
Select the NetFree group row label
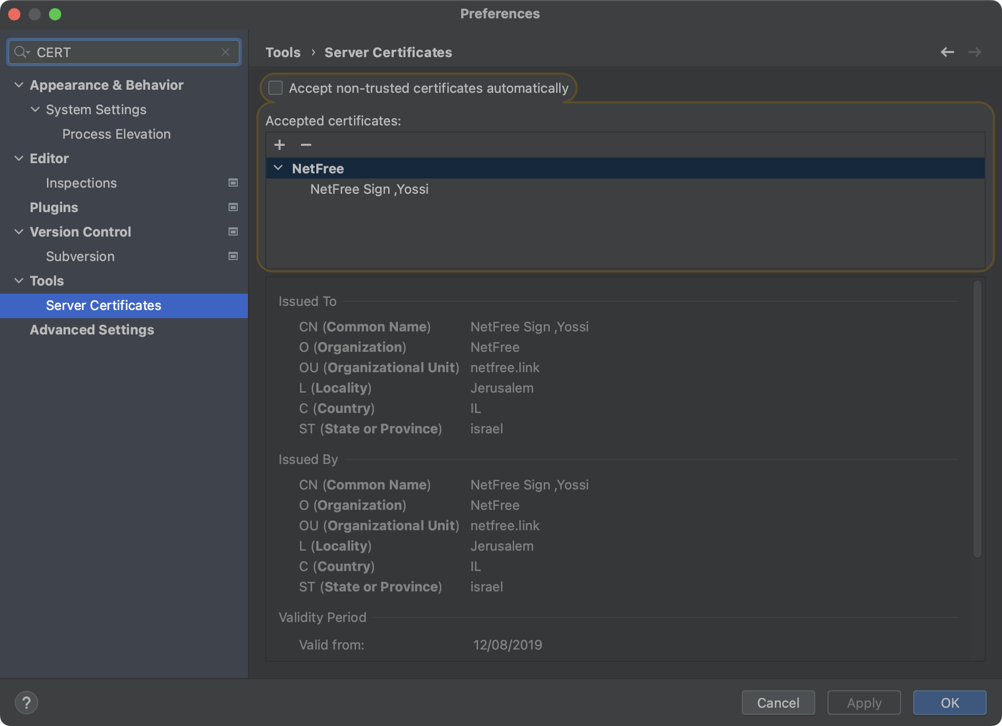[x=318, y=168]
